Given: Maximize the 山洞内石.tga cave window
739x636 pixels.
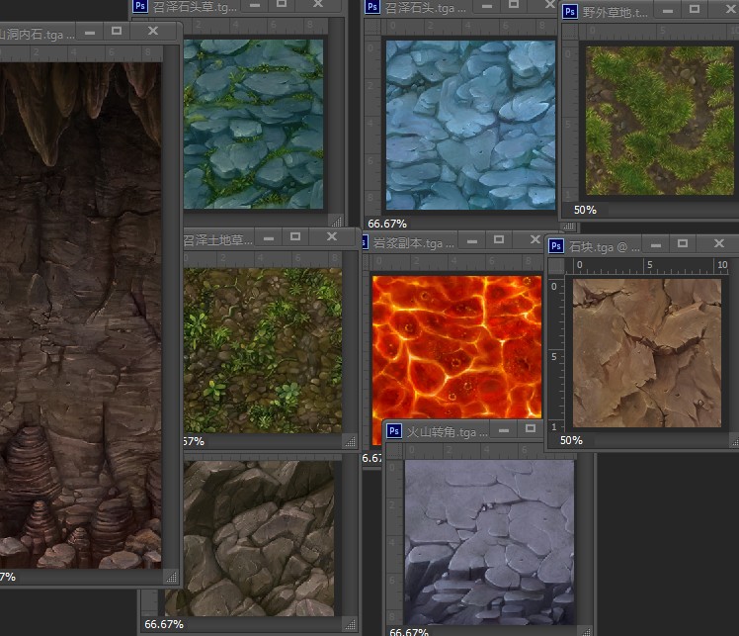Looking at the screenshot, I should point(117,31).
